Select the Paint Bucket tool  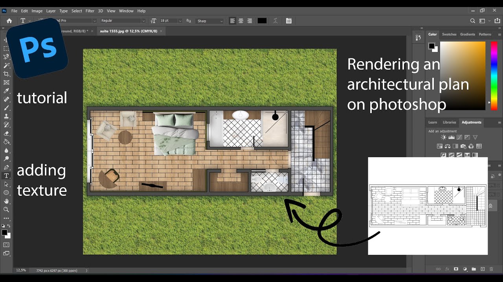pyautogui.click(x=6, y=142)
